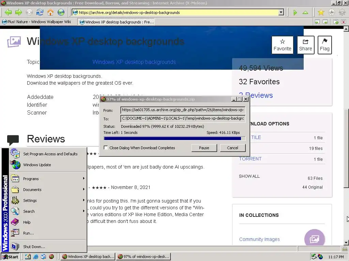Expand the Search submenu
The height and width of the screenshot is (261, 349).
point(48,211)
